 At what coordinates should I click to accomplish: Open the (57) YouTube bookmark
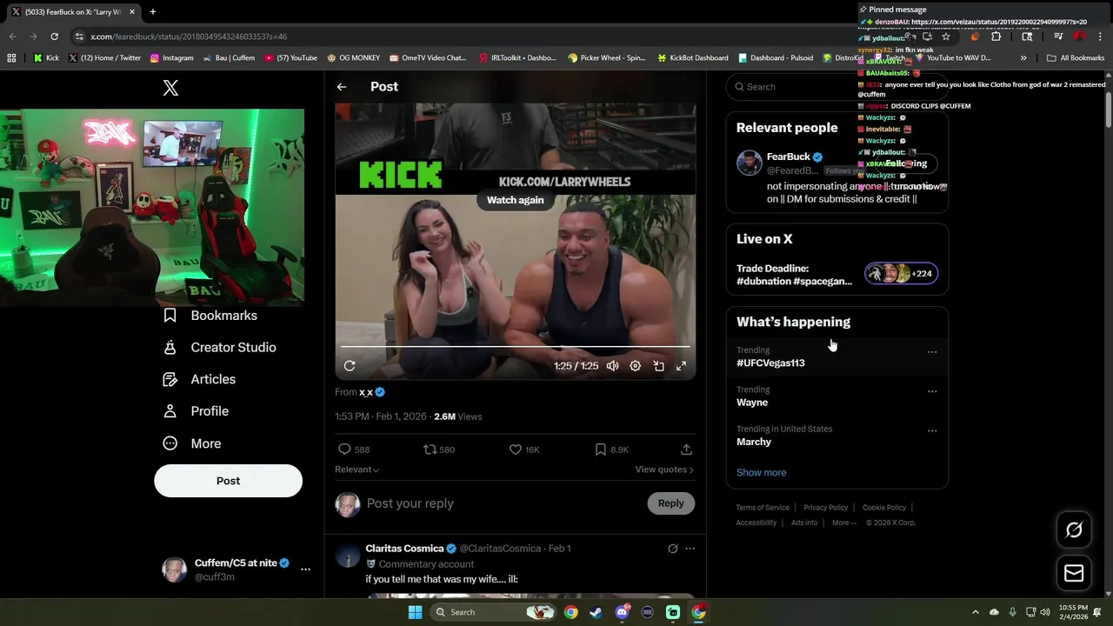point(290,58)
